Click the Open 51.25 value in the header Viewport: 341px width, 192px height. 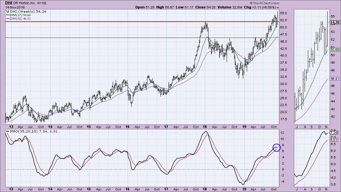coord(145,7)
